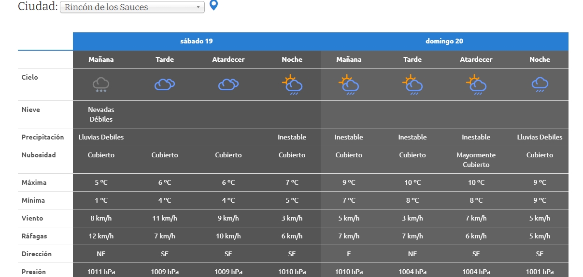Screen dimensions: 583x277
Task: Click the 12 km/h gust cell
Action: [x=101, y=236]
